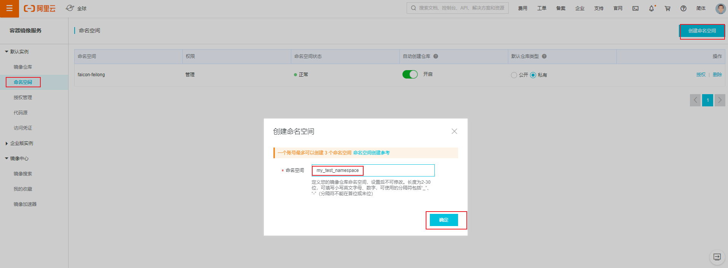
Task: Open the 命名空间创建参考 link
Action: (371, 153)
